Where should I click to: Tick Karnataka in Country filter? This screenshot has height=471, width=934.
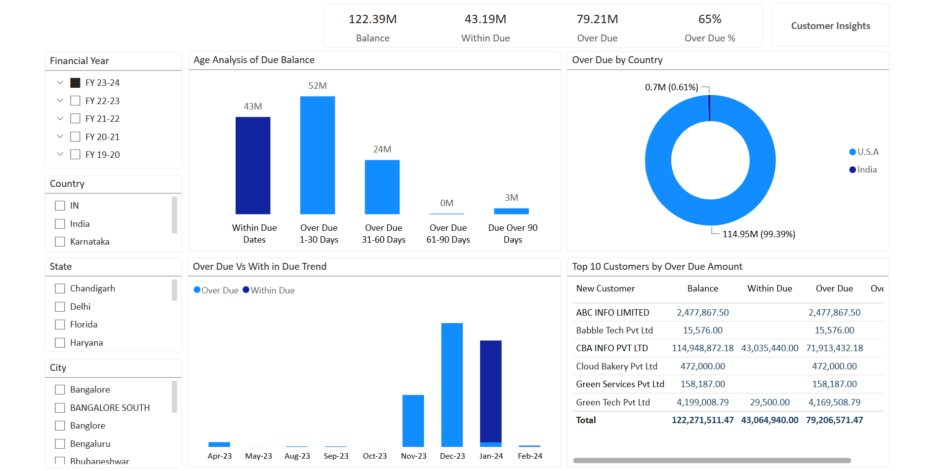pyautogui.click(x=60, y=242)
